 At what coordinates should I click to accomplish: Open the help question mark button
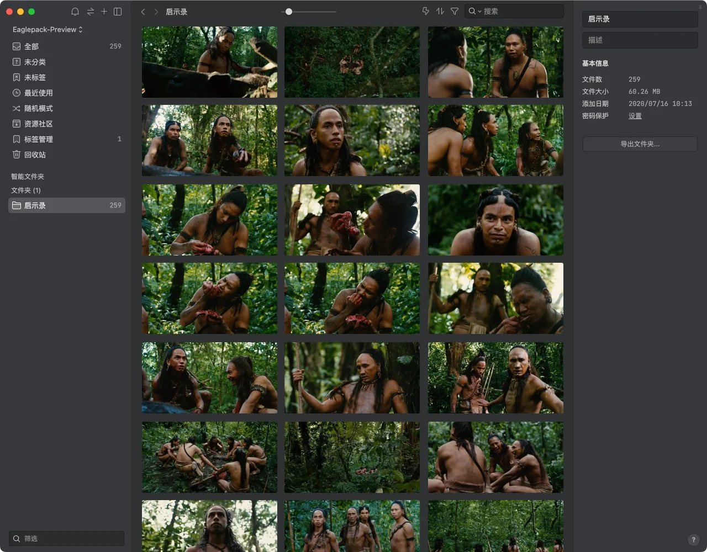click(694, 540)
